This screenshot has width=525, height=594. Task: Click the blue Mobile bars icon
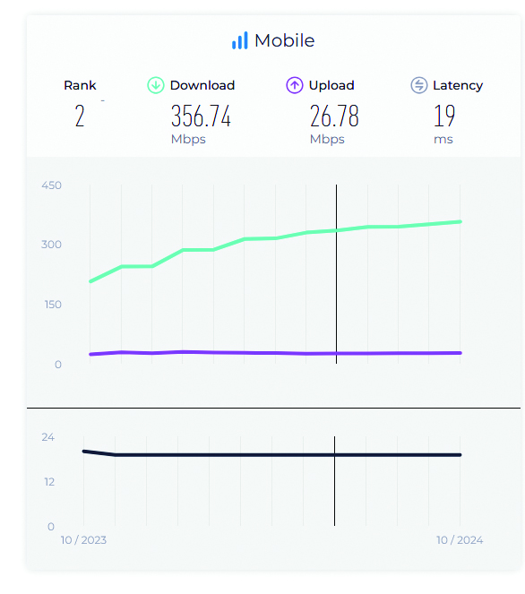coord(239,40)
